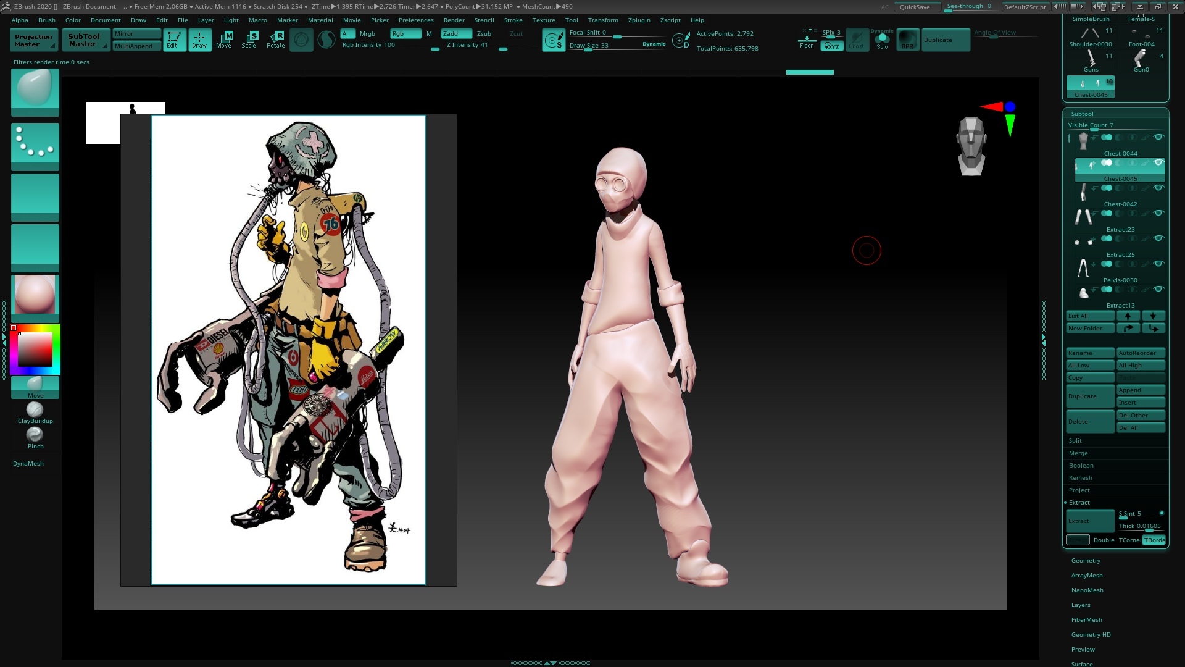
Task: Open the dotted stroke type selector
Action: [35, 146]
